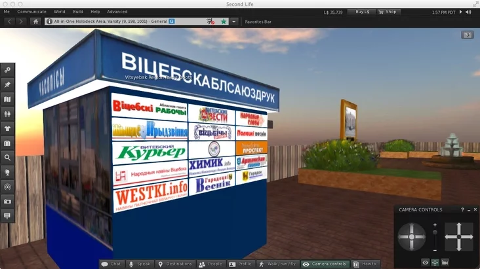The height and width of the screenshot is (269, 480).
Task: Click the WESTKI.info sign on the kiosk
Action: click(151, 196)
